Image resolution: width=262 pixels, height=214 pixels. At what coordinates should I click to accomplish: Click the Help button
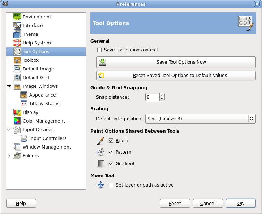[x=21, y=203]
